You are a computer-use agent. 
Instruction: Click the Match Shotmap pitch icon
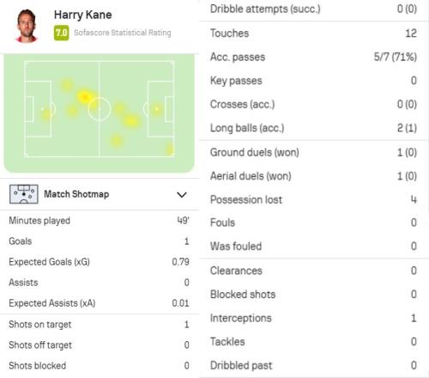[x=23, y=194]
